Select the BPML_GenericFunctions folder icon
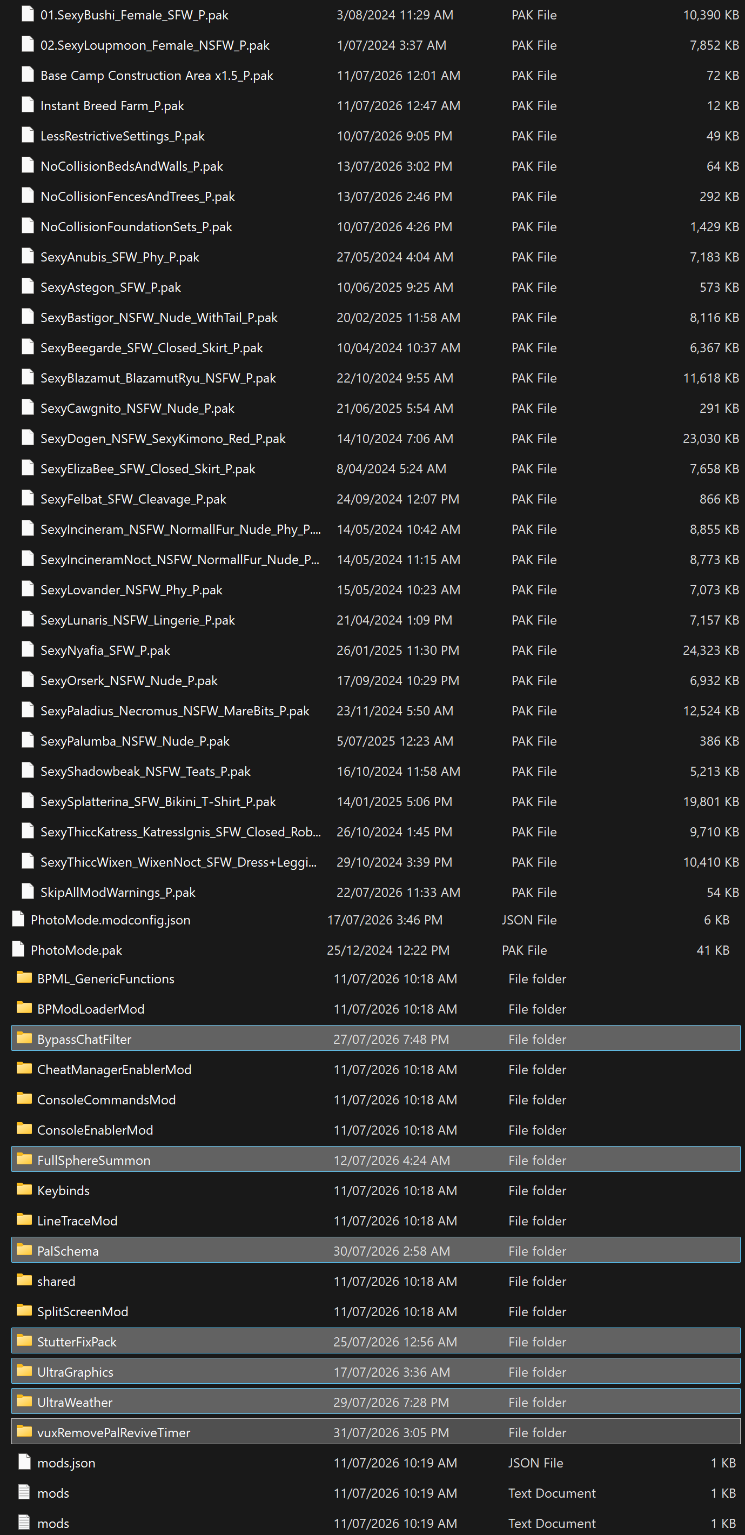Screen dimensions: 745x1535 coord(24,978)
